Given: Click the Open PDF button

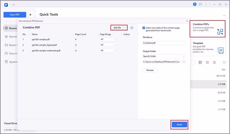Looking at the screenshot, I should click(15, 15).
